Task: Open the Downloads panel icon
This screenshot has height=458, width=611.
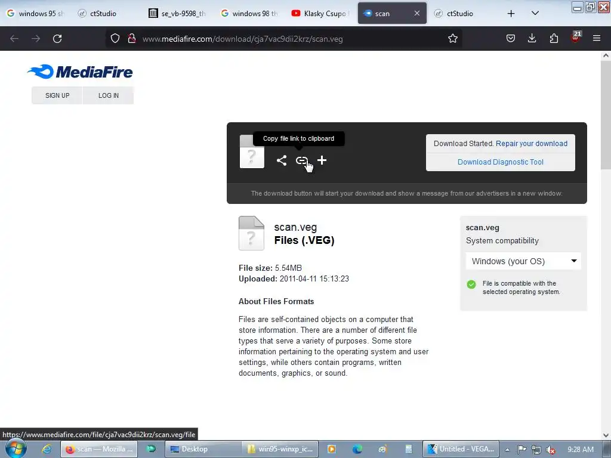Action: tap(532, 39)
